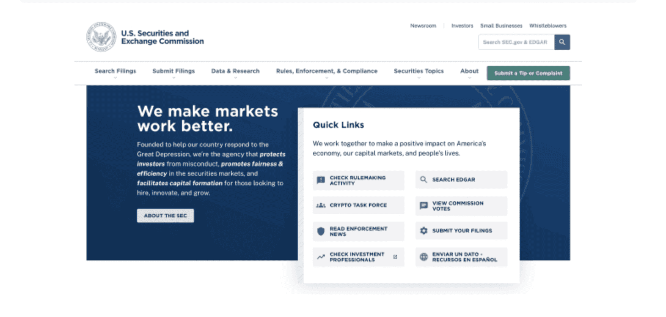The image size is (666, 317).
Task: Focus the Search SEC.gov & EDGAR field
Action: click(516, 42)
